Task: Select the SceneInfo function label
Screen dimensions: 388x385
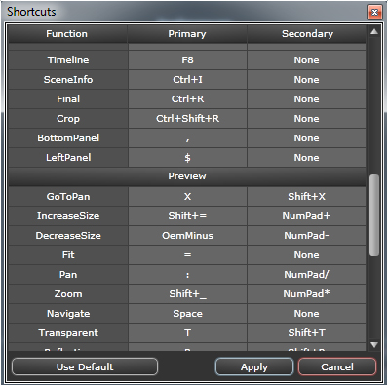Action: tap(68, 80)
